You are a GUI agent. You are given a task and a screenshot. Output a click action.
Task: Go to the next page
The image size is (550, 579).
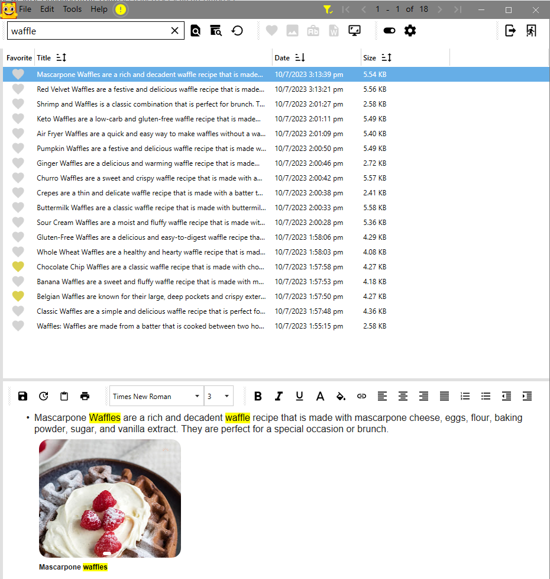point(439,9)
